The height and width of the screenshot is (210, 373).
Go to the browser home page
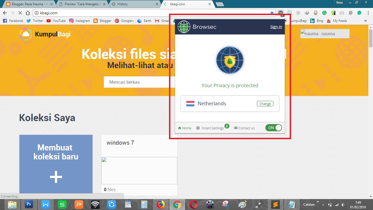(28, 13)
